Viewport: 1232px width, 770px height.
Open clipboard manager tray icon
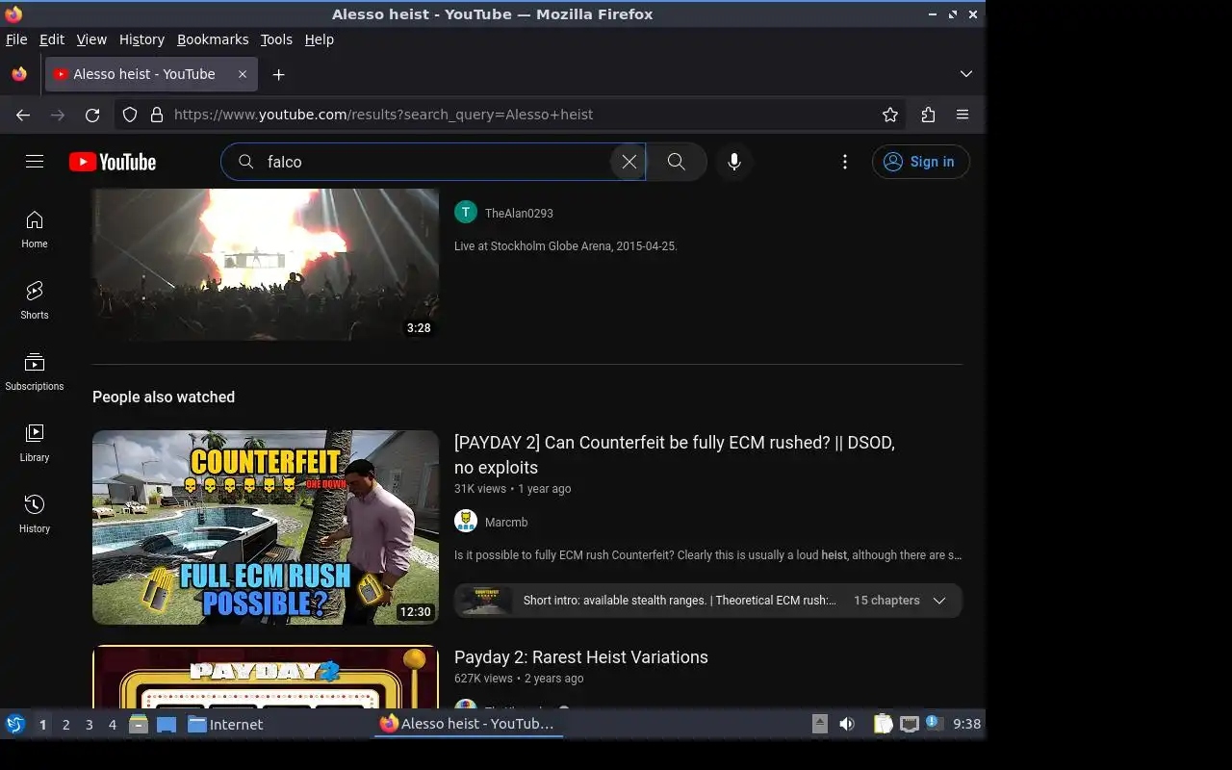coord(883,724)
